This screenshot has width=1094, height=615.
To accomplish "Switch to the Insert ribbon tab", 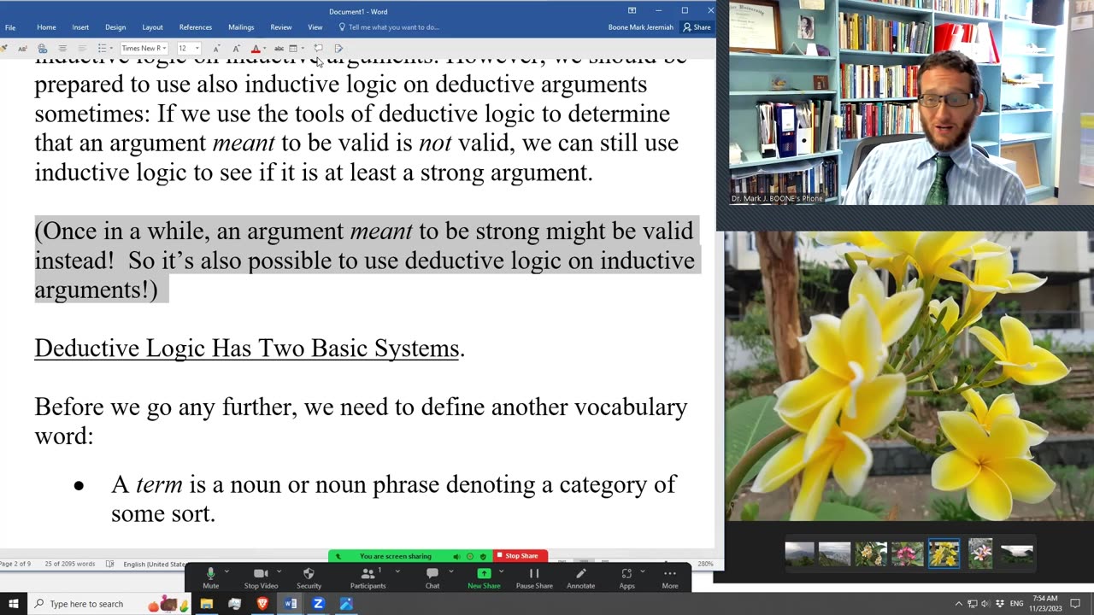I will (80, 27).
